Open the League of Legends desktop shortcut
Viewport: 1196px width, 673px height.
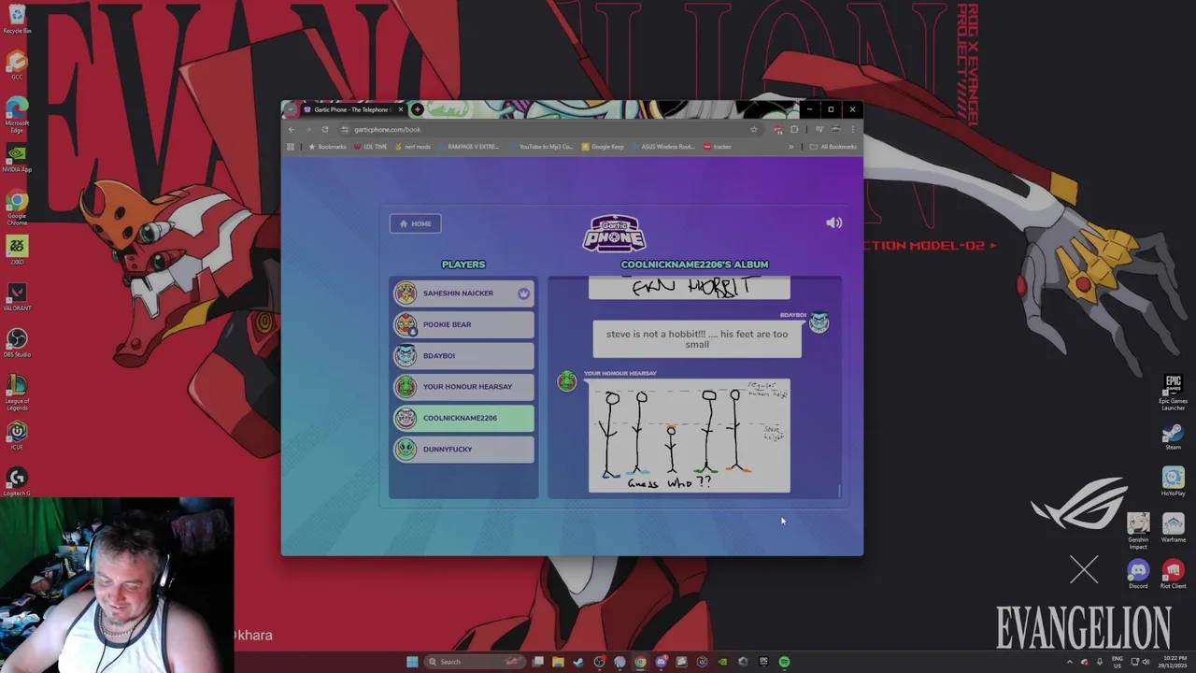pos(17,391)
